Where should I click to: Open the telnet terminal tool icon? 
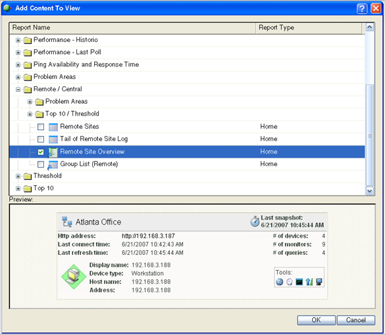coord(299,282)
